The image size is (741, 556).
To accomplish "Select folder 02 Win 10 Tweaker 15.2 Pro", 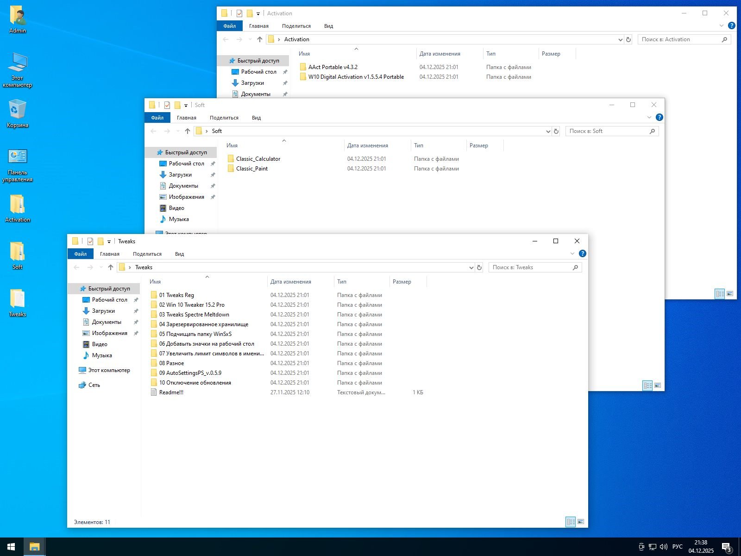I will [192, 305].
